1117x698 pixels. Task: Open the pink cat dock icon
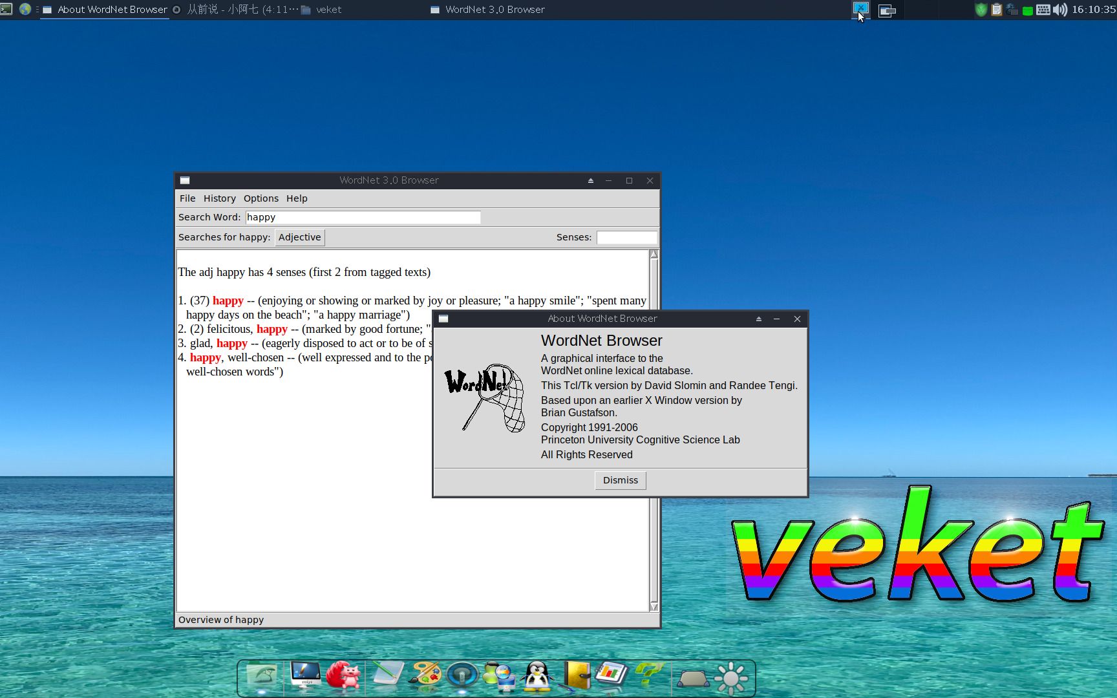343,676
